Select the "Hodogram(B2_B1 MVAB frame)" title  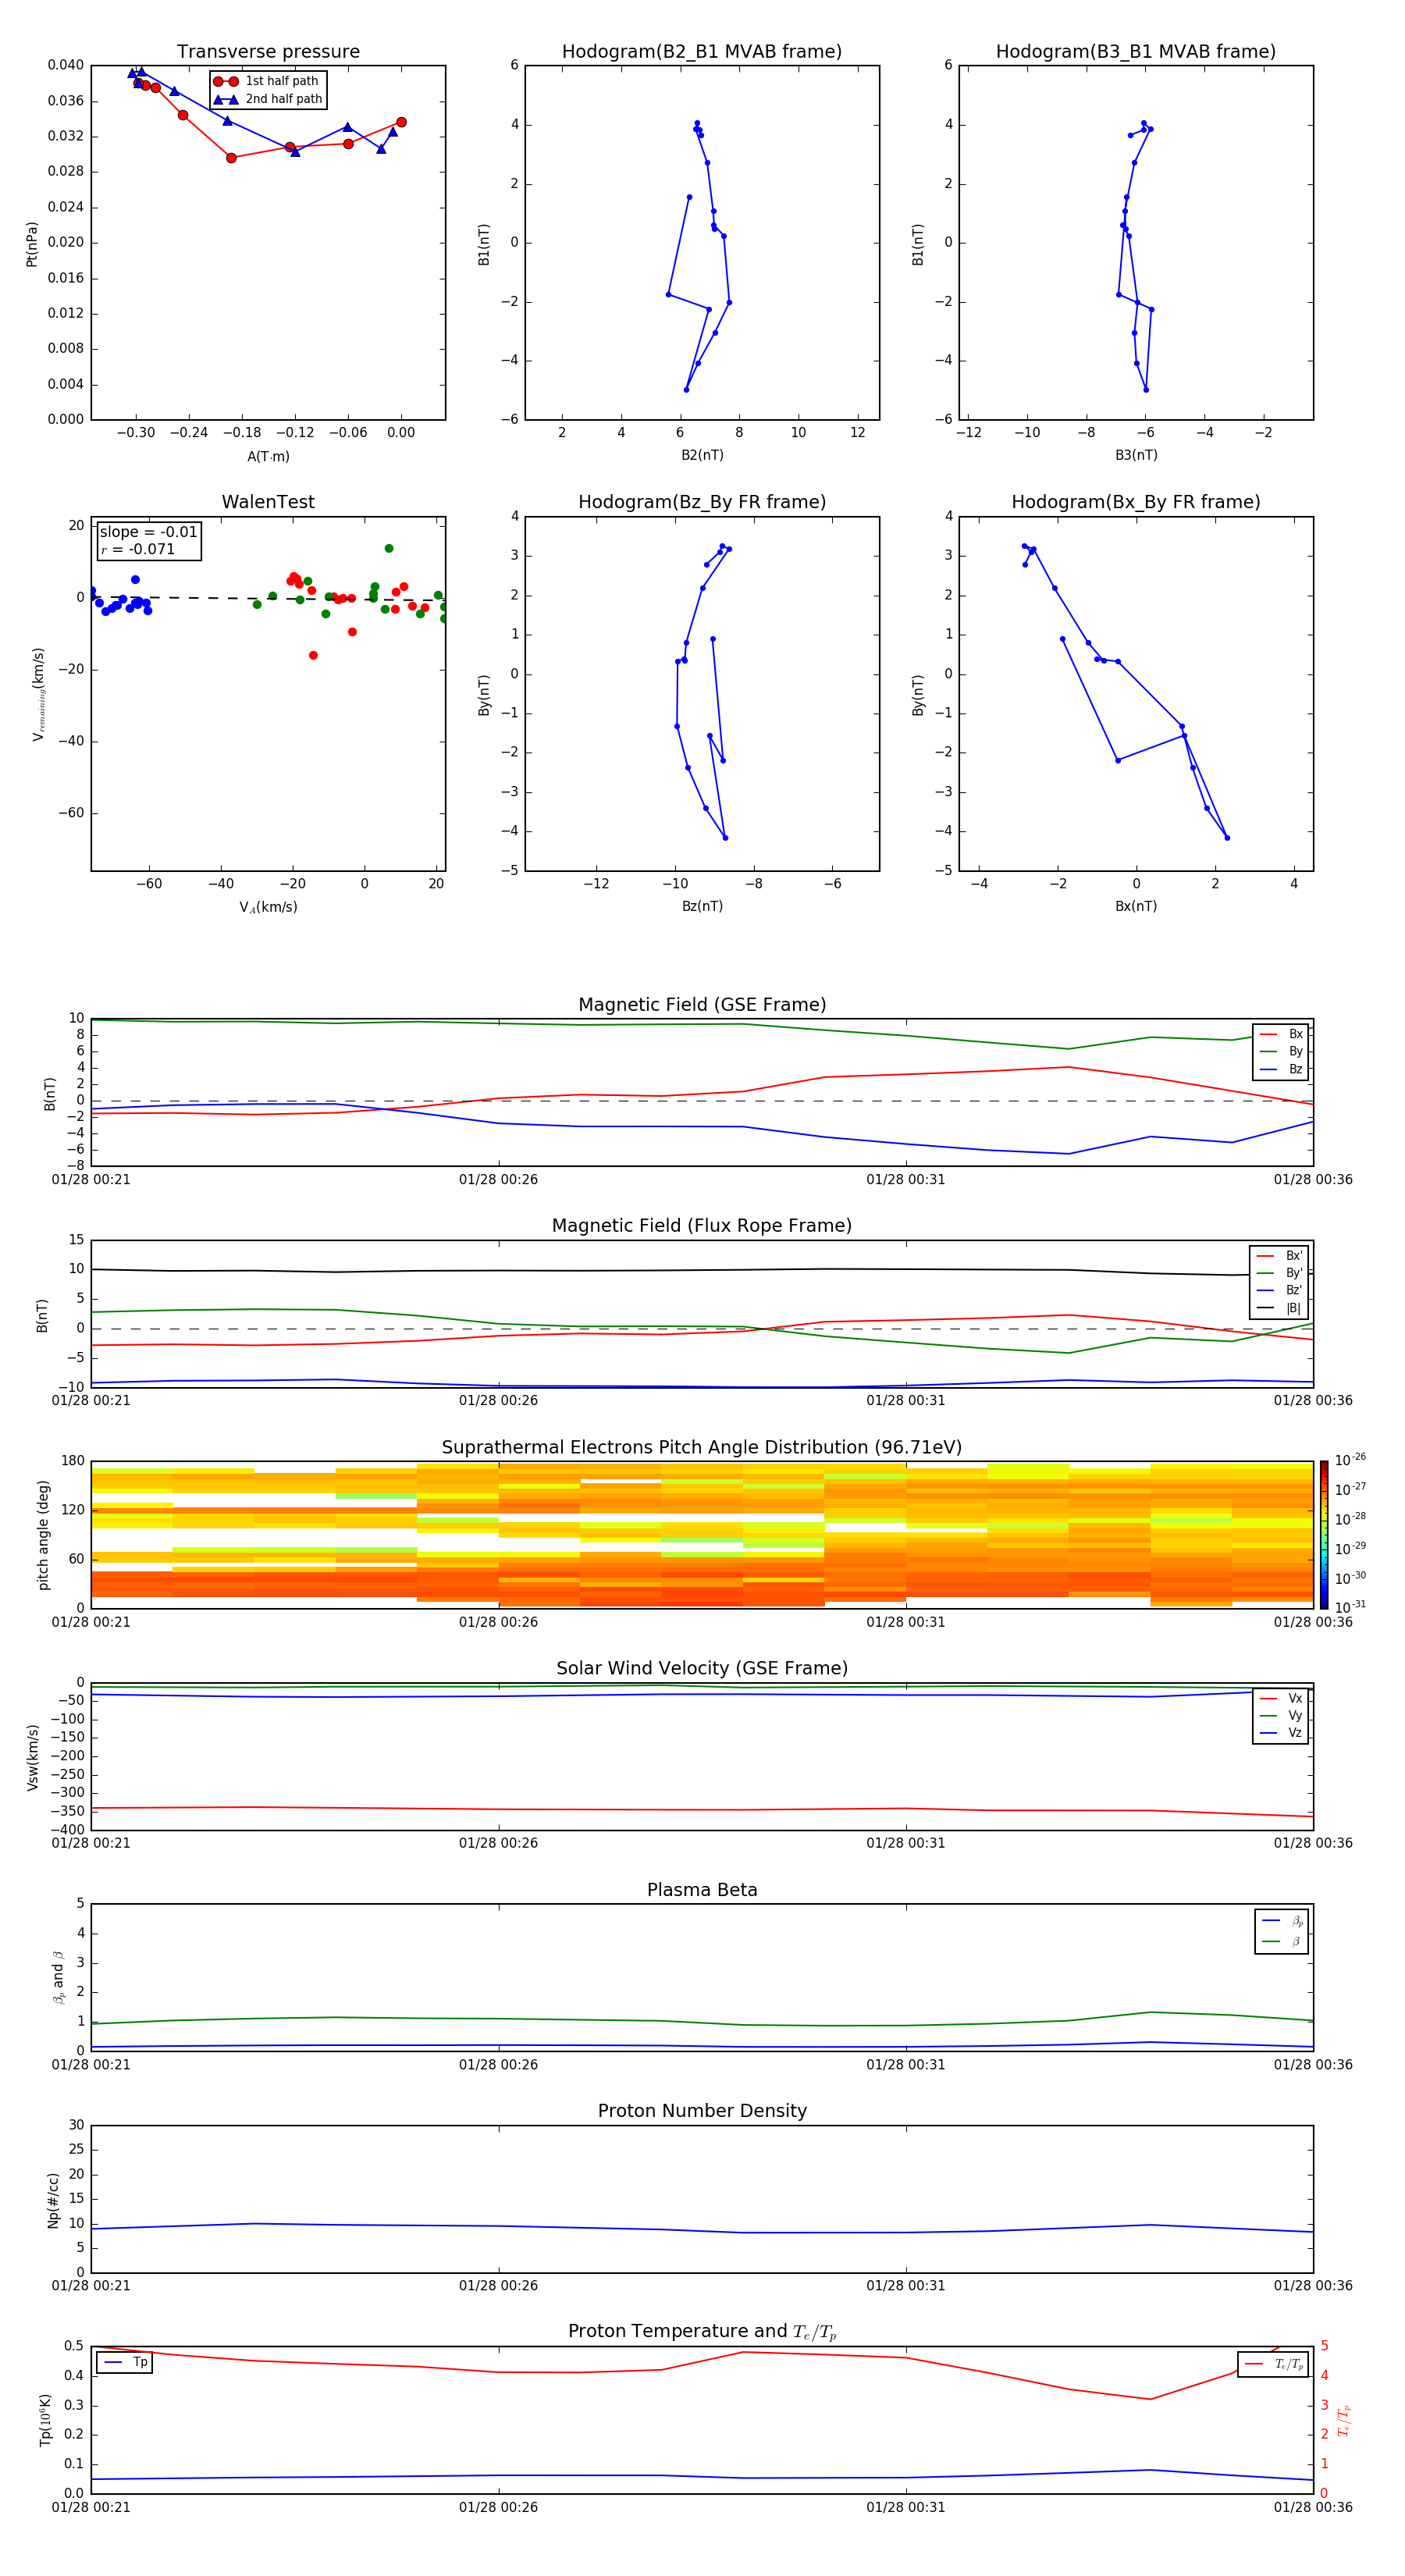pyautogui.click(x=702, y=52)
